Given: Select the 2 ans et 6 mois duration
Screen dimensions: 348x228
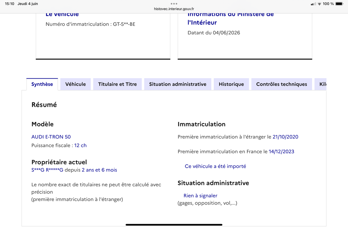Looking at the screenshot, I should (x=99, y=170).
